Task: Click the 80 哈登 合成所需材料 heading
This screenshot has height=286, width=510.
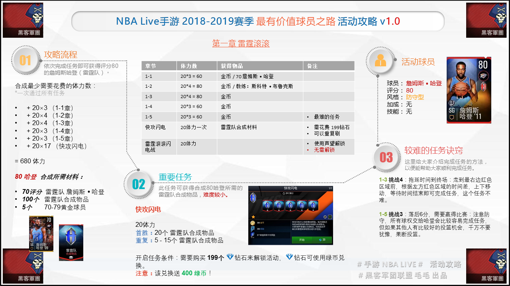Action: (x=49, y=176)
